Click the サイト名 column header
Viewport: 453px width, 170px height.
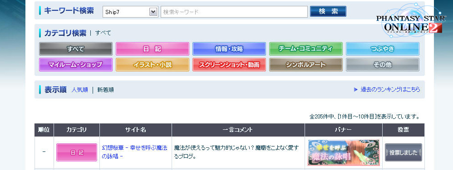(x=136, y=130)
